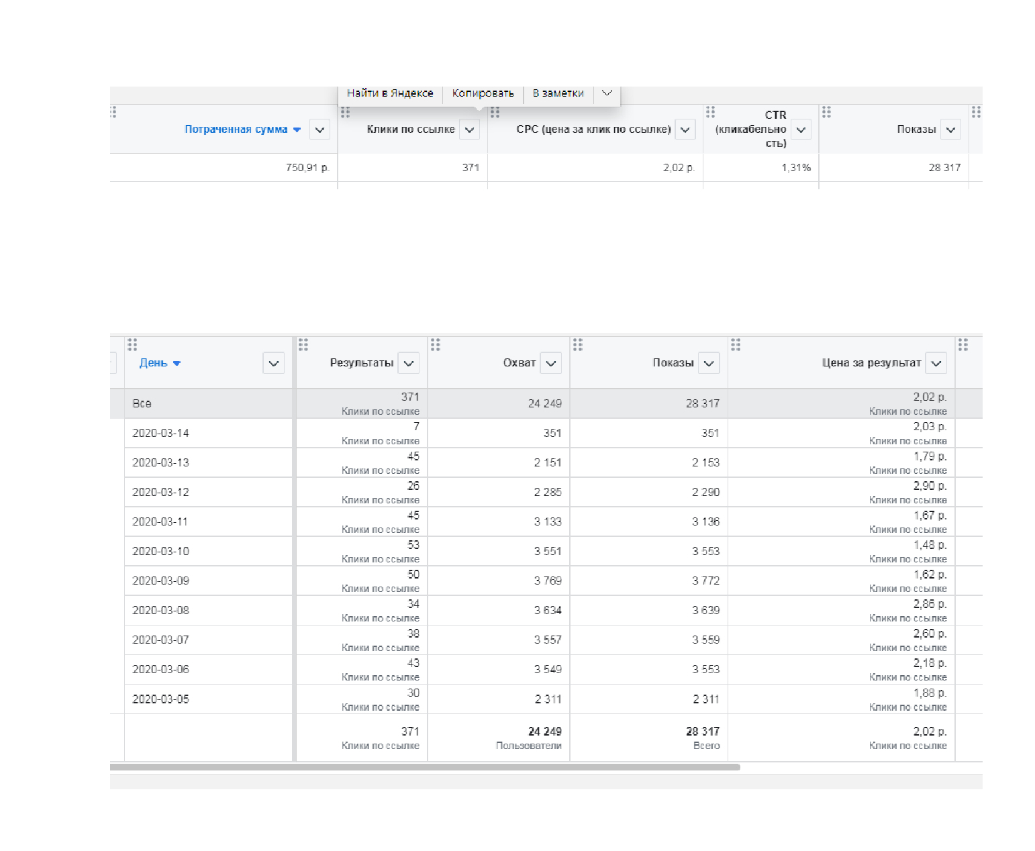Grab drag handle of Охват column
Viewport: 1035px width, 851px height.
(436, 345)
